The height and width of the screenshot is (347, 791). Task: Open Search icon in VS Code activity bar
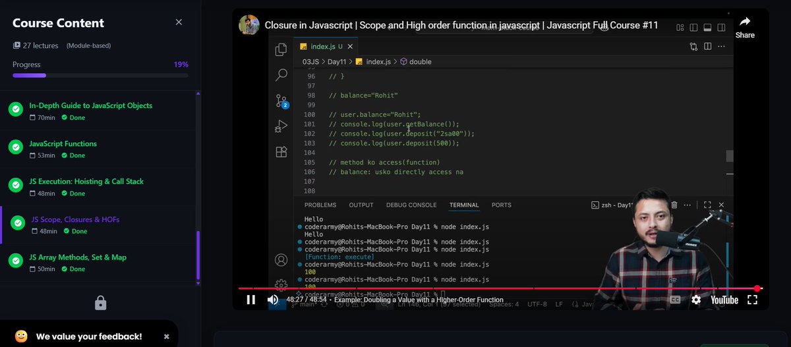click(x=281, y=74)
